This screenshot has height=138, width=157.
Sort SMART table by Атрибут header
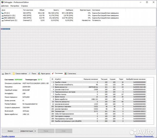[x=68, y=79]
